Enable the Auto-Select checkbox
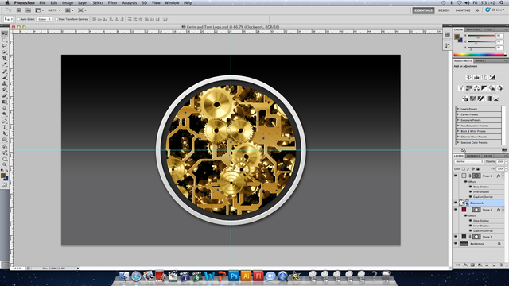Screen dimensions: 509x286 tap(18, 19)
